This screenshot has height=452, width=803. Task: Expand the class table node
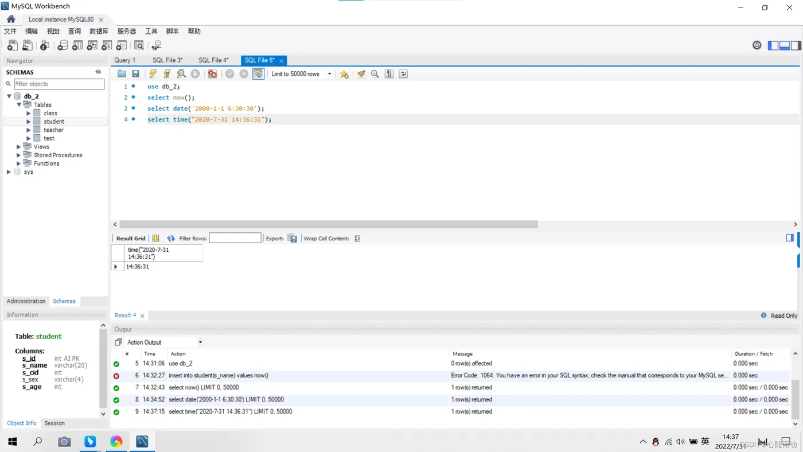coord(29,114)
